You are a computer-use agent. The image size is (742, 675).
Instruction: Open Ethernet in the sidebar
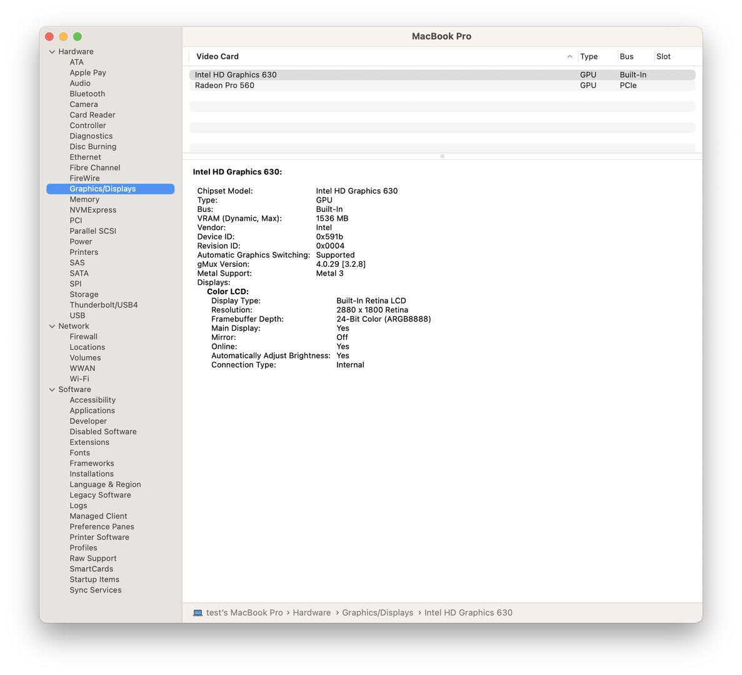pos(85,157)
